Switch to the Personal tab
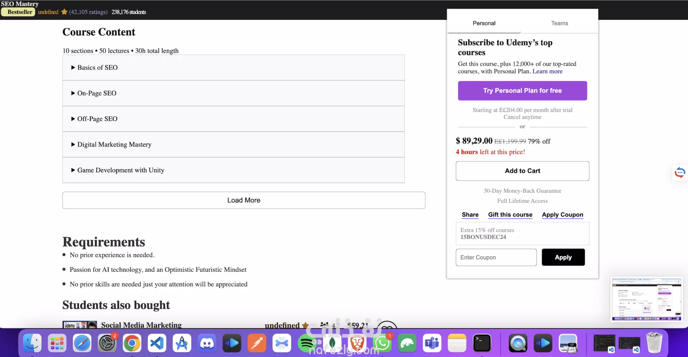Screen dimensions: 688x357 pyautogui.click(x=484, y=23)
